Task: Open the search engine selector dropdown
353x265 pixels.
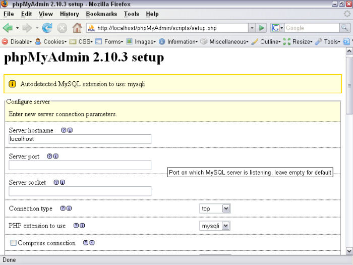Action: [277, 28]
